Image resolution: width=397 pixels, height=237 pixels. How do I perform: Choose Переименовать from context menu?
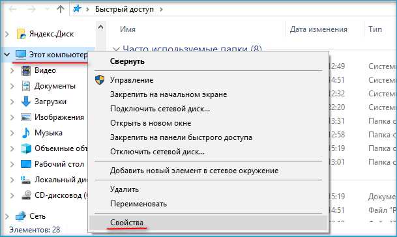tap(208, 204)
